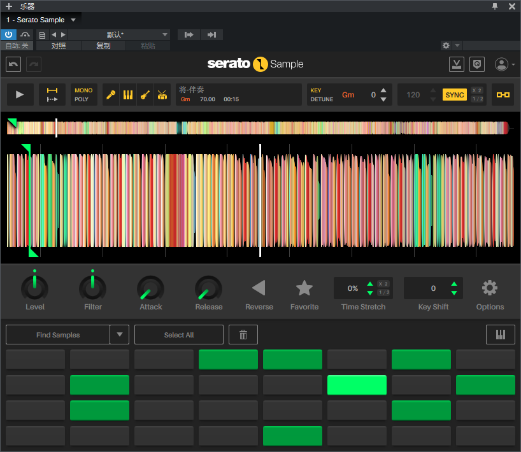Click the 复制 copy item
Image resolution: width=521 pixels, height=452 pixels.
pyautogui.click(x=103, y=45)
